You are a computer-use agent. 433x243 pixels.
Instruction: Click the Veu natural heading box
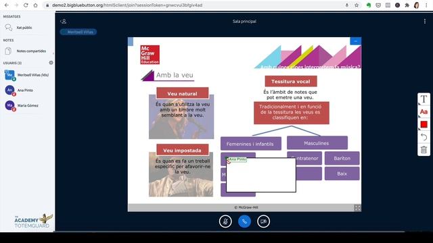(182, 93)
